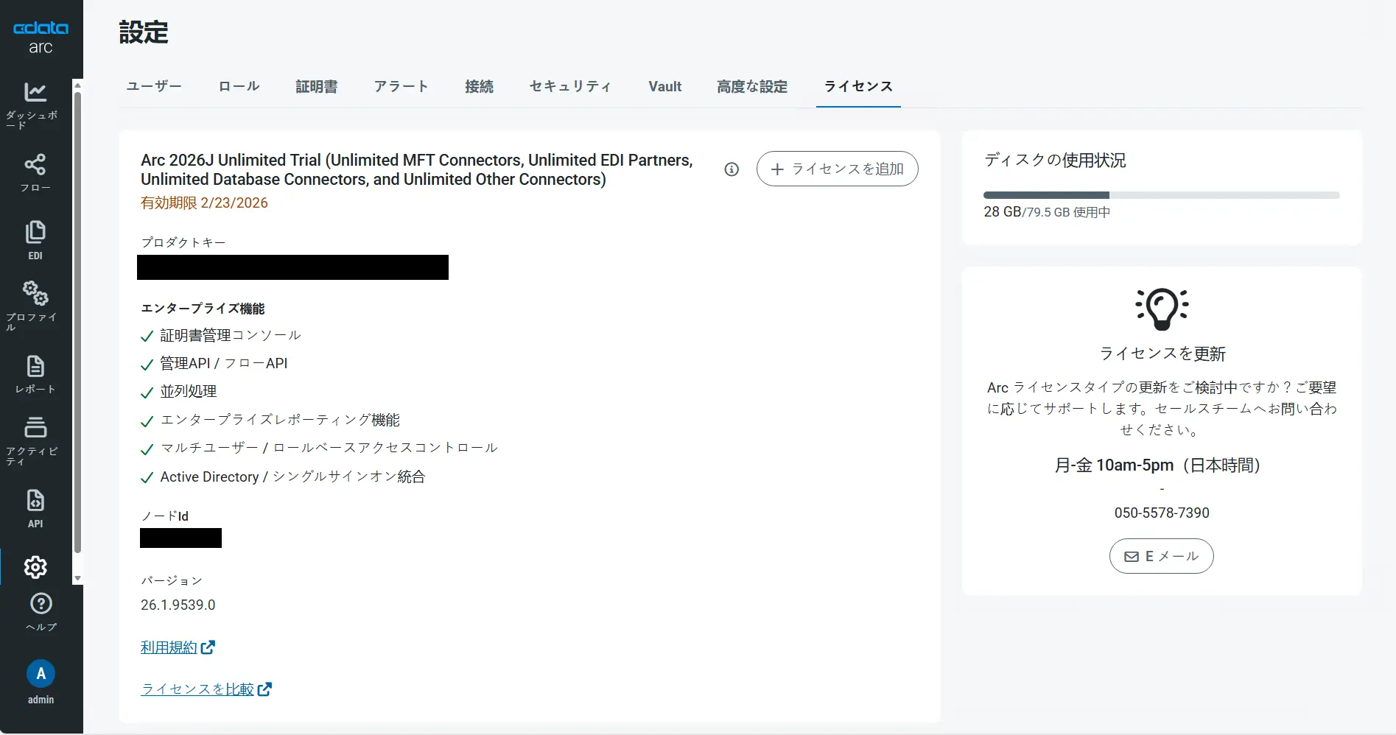Click the expiry date 有効期限 2/23/2026
Image resolution: width=1396 pixels, height=735 pixels.
tap(204, 203)
